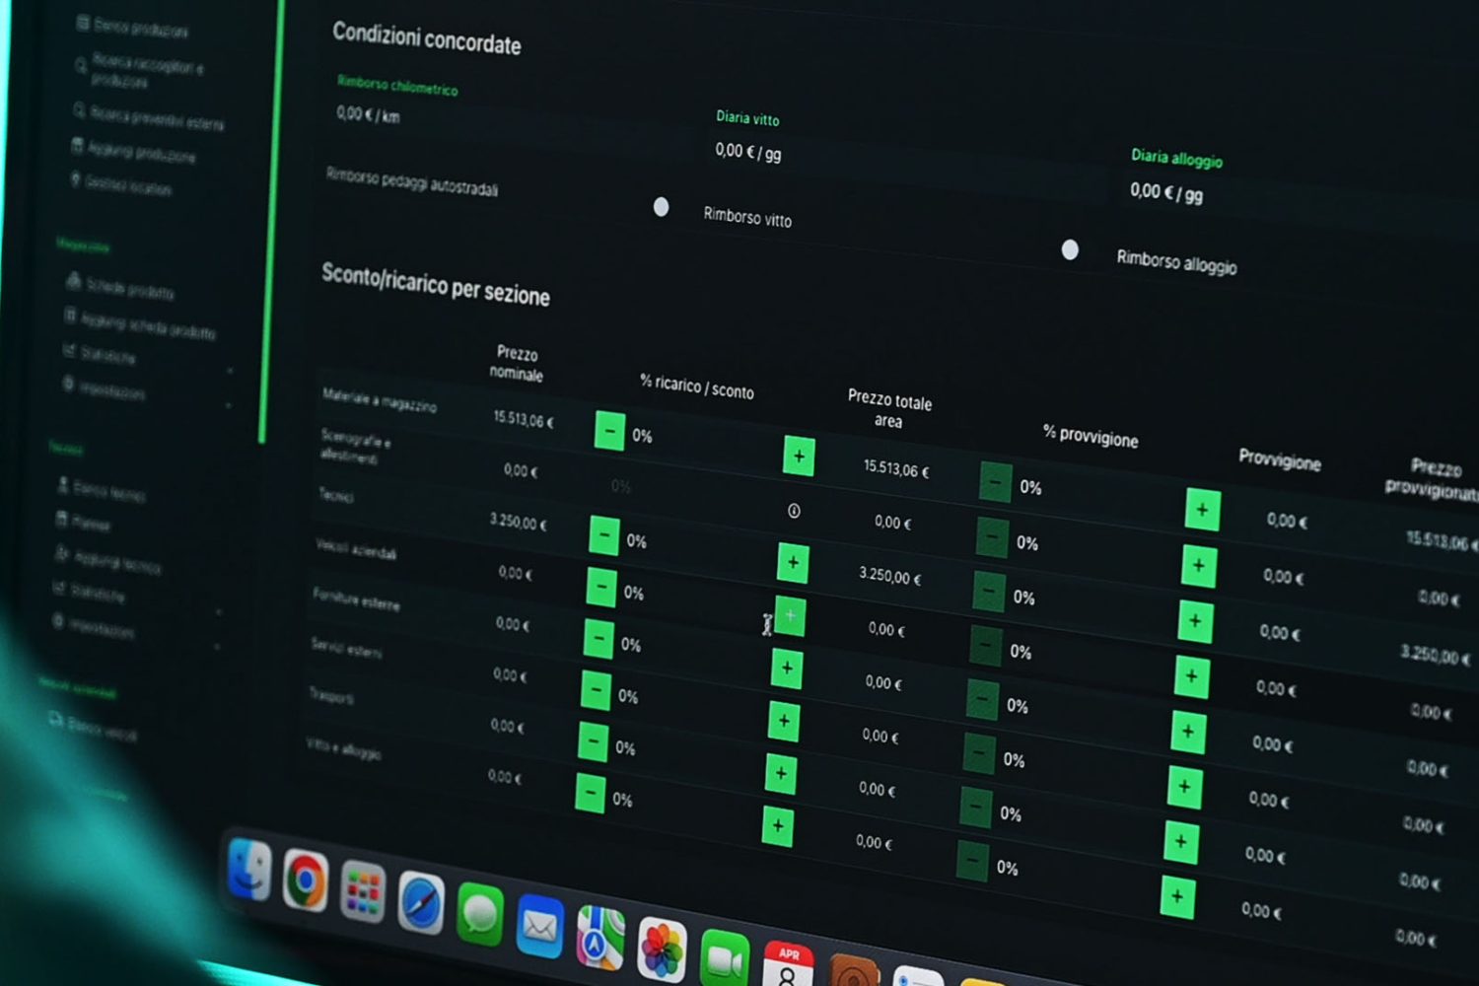This screenshot has width=1479, height=986.
Task: Increase ricarico/sconto for Servizi esterni
Action: coord(784,721)
